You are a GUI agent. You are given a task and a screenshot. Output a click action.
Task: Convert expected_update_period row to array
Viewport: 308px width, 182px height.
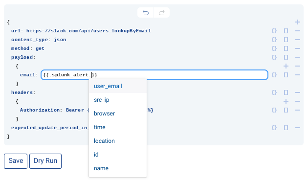click(286, 128)
